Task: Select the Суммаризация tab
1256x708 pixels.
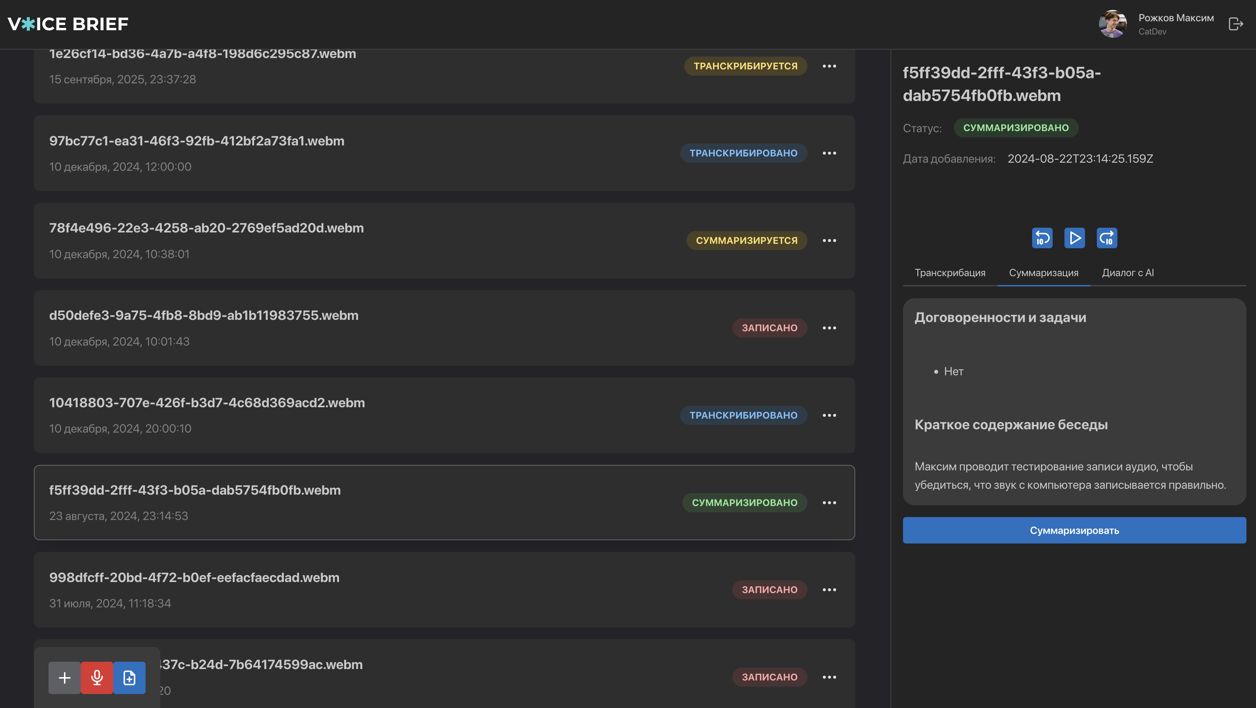Action: click(x=1043, y=273)
